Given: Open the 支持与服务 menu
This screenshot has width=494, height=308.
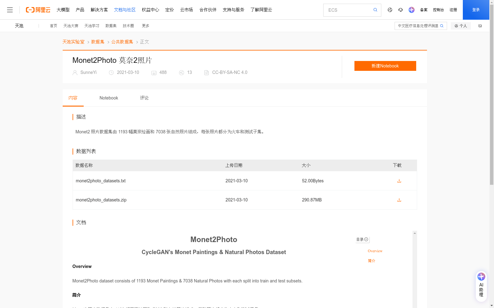Looking at the screenshot, I should coord(233,10).
